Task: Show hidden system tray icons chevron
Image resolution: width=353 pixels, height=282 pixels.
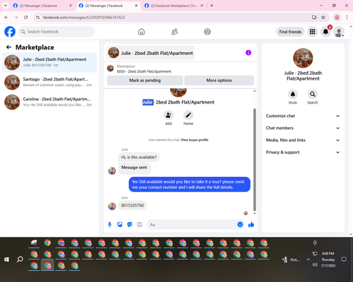Action: [x=308, y=259]
